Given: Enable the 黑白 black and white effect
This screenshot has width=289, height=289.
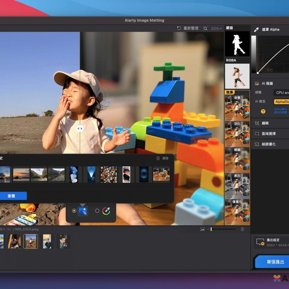Looking at the screenshot, I should pos(237,185).
